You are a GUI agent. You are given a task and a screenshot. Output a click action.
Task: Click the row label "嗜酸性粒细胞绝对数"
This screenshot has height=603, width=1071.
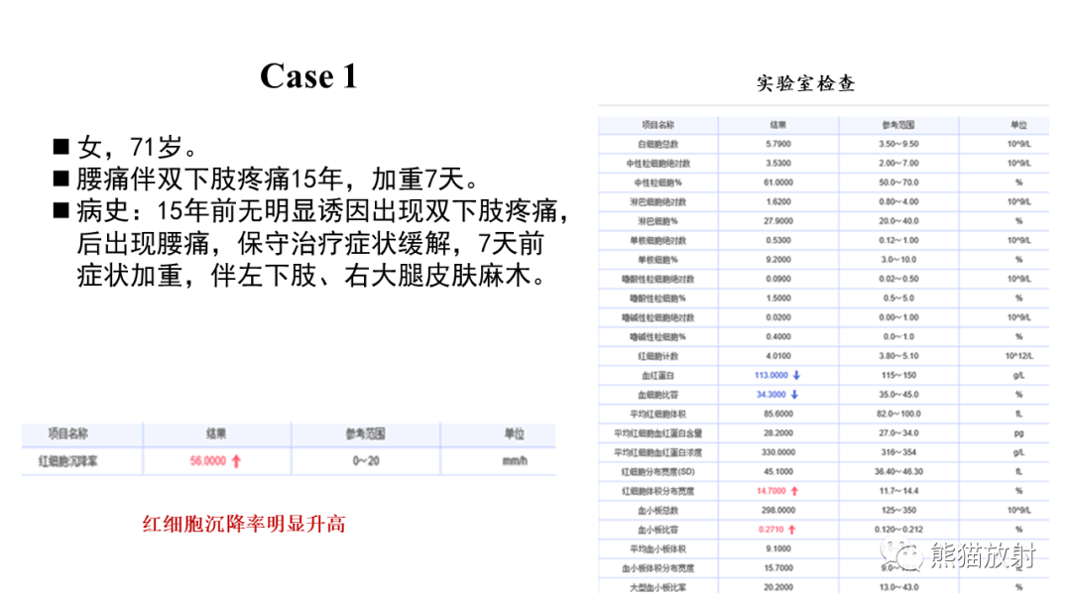pos(657,280)
